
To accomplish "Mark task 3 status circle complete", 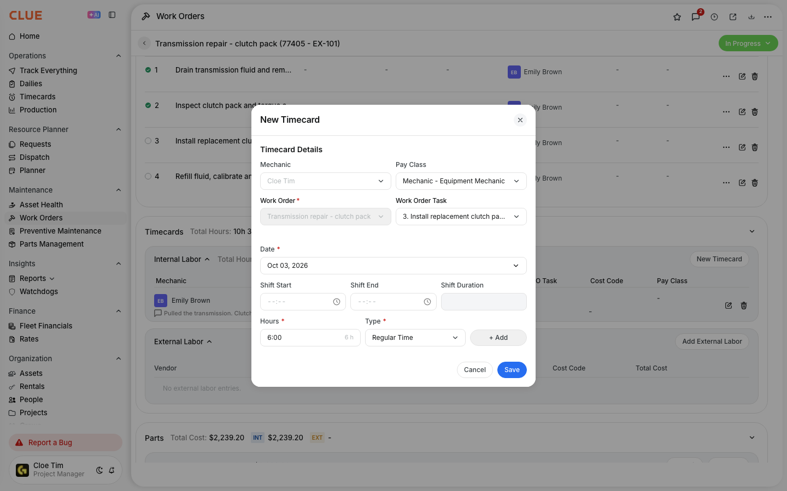I will click(148, 141).
